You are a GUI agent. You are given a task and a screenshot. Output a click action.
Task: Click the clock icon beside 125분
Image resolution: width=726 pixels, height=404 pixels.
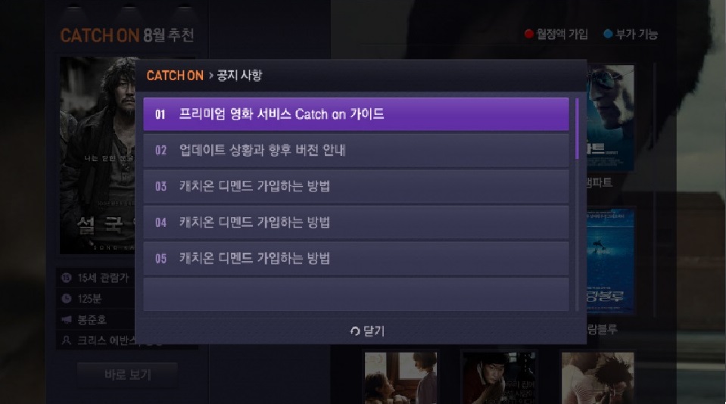click(66, 299)
